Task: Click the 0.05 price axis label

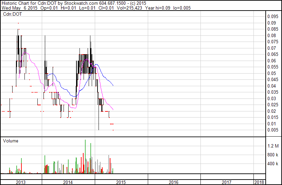Action: click(271, 73)
